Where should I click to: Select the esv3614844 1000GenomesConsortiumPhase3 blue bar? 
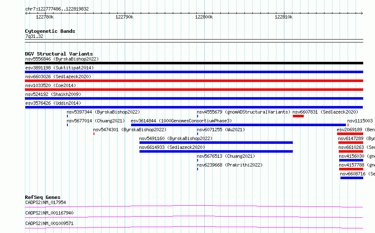[238, 125]
